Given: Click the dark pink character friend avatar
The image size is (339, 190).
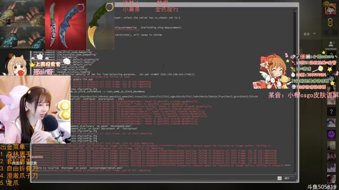Looking at the screenshot, I should [331, 157].
